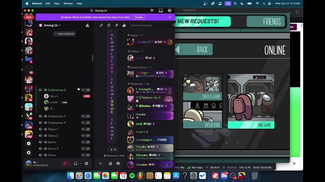This screenshot has width=325, height=182.
Task: Open the Help menu
Action: [79, 4]
